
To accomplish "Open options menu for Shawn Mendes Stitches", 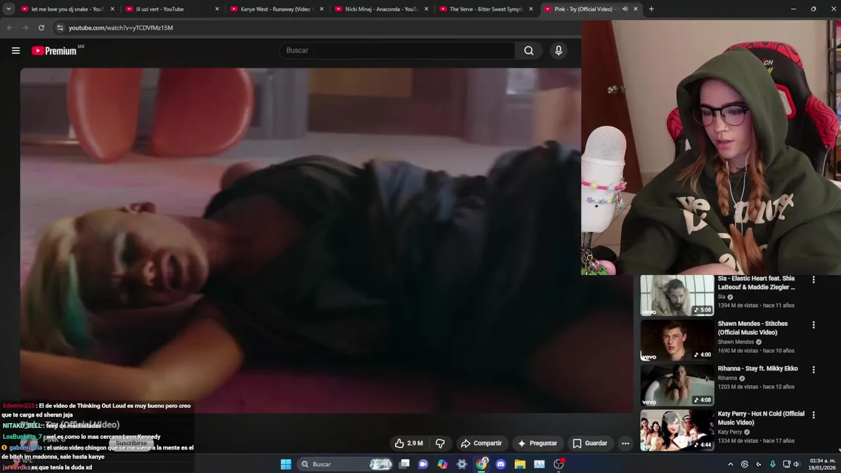I will click(813, 325).
